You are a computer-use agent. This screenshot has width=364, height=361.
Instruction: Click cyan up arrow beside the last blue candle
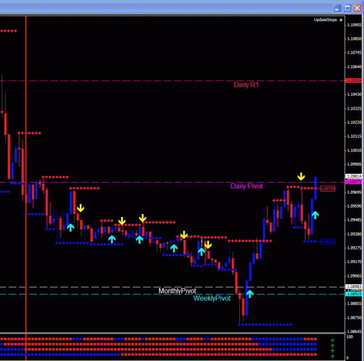coord(315,215)
